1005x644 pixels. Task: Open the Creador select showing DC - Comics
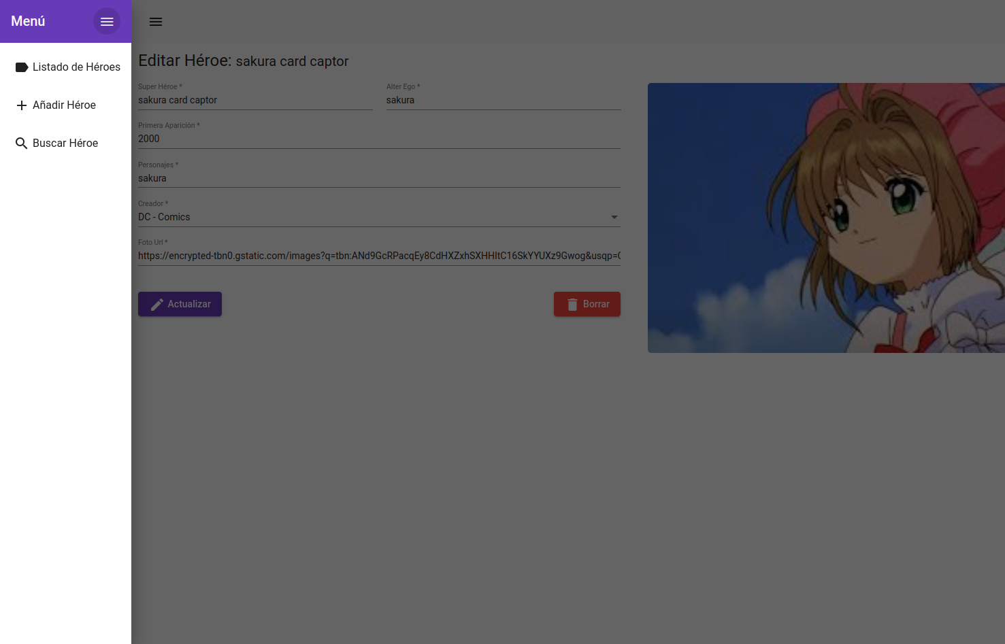(x=379, y=217)
